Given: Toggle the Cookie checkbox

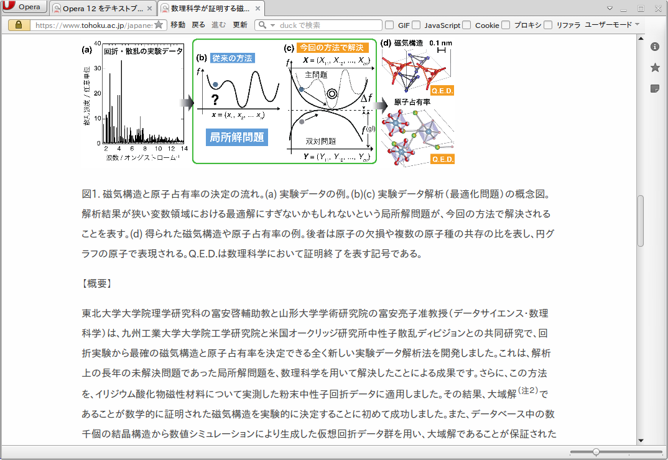Looking at the screenshot, I should point(467,25).
